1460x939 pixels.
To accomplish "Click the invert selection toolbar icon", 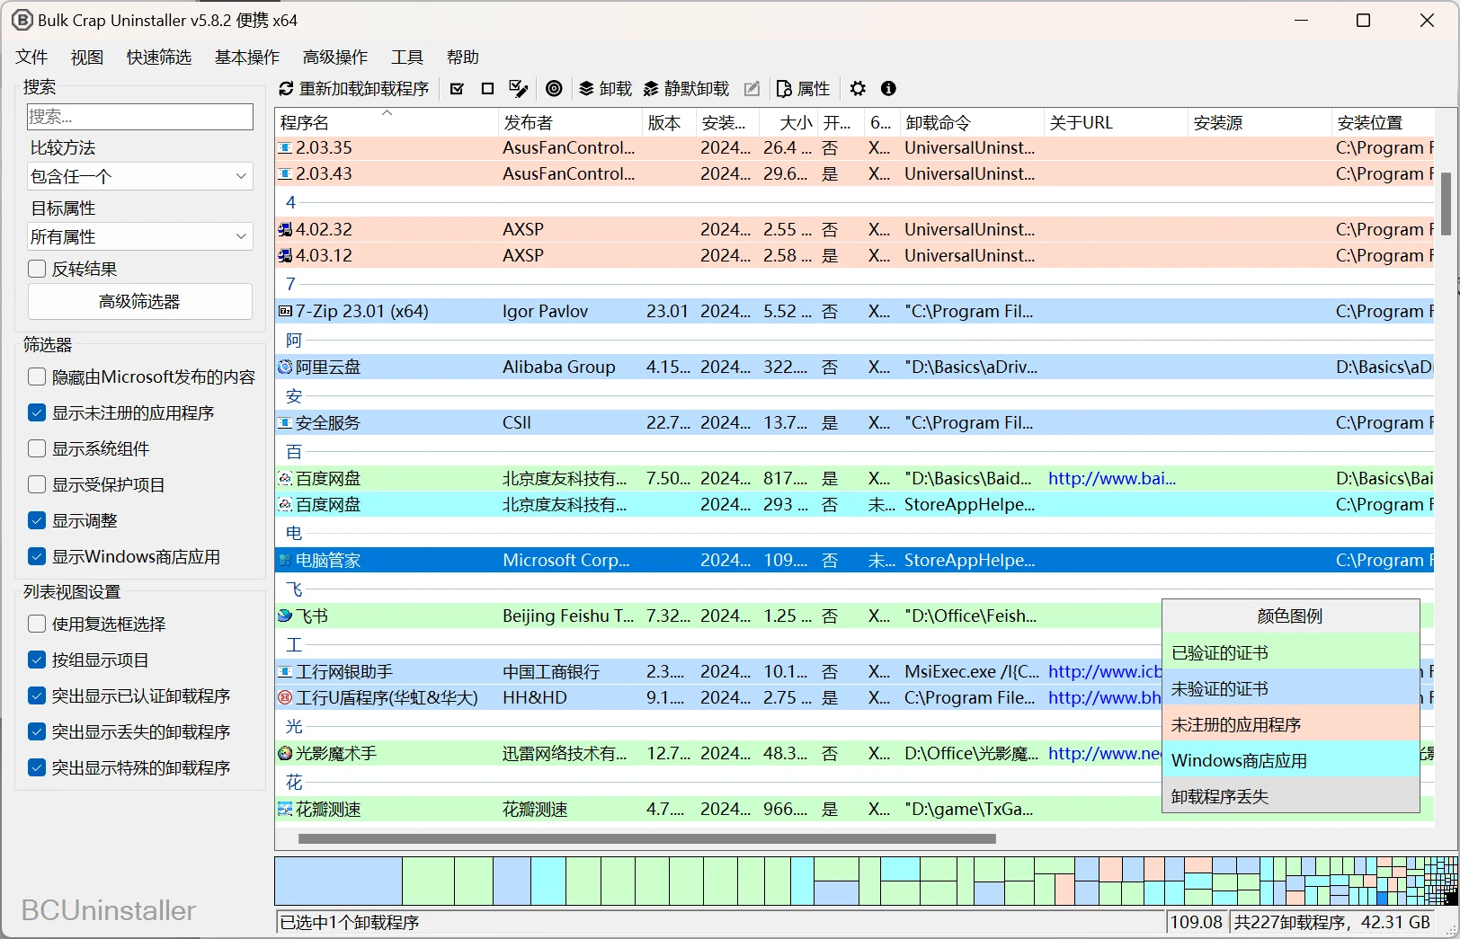I will pos(518,88).
